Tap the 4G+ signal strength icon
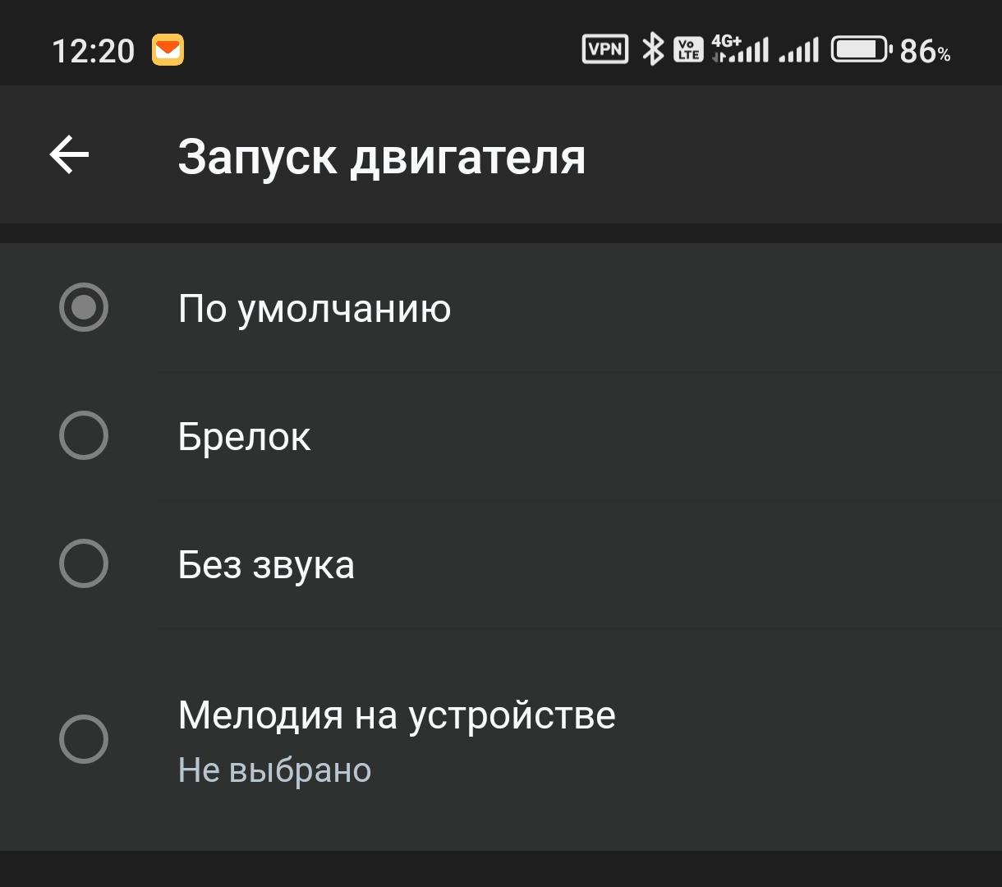1002x887 pixels. pos(740,49)
